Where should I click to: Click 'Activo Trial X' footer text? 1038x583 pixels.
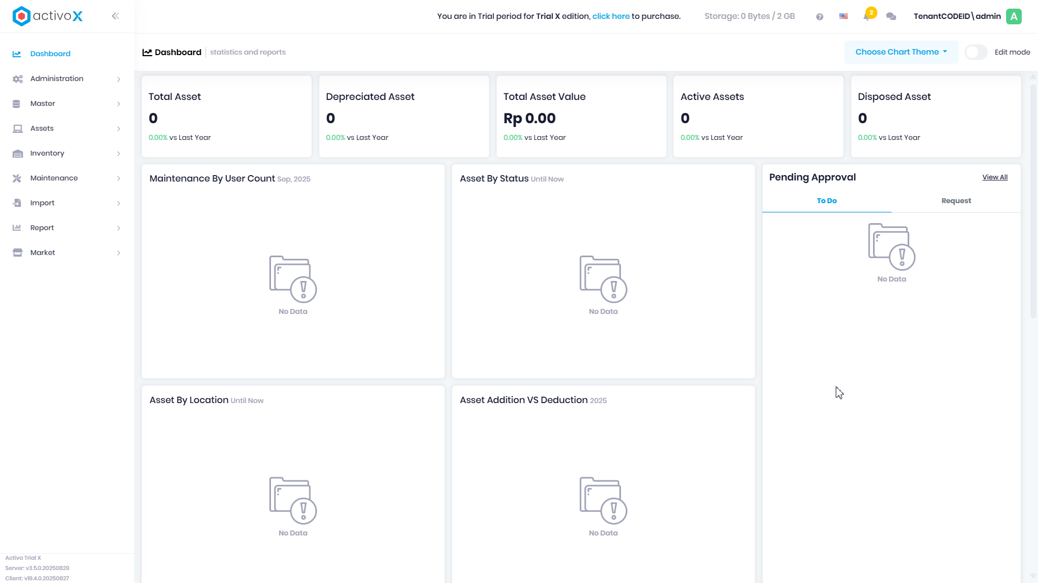click(x=23, y=558)
